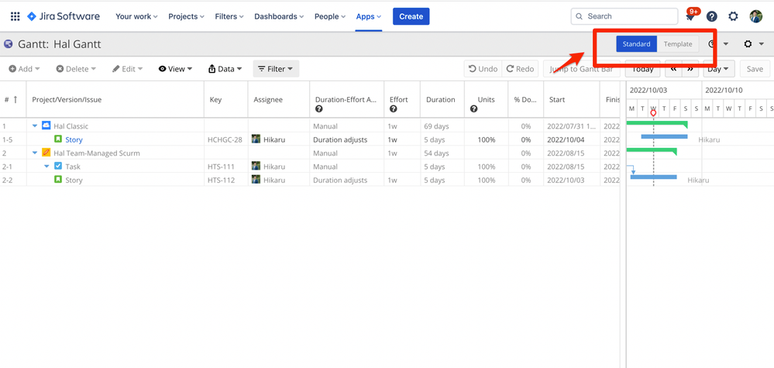Click the Hal Team-Managed Scrum project icon
Viewport: 774px width, 368px height.
click(x=46, y=153)
